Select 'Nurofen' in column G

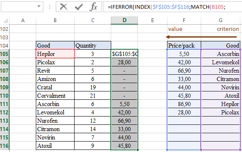(220, 71)
